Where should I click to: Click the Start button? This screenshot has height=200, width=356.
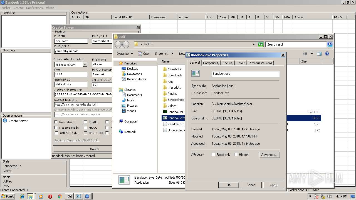8,196
